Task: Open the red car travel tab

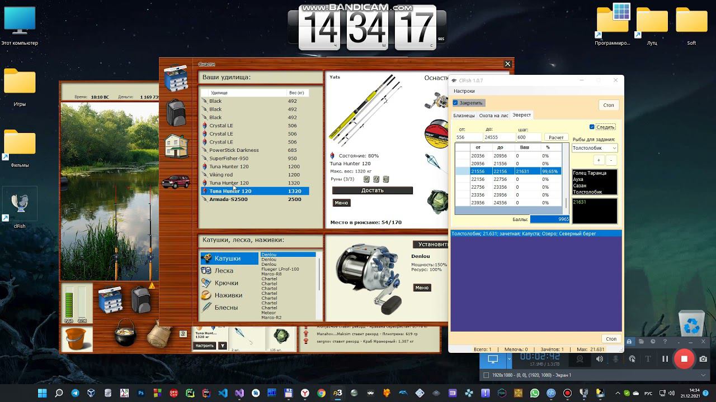Action: (176, 181)
